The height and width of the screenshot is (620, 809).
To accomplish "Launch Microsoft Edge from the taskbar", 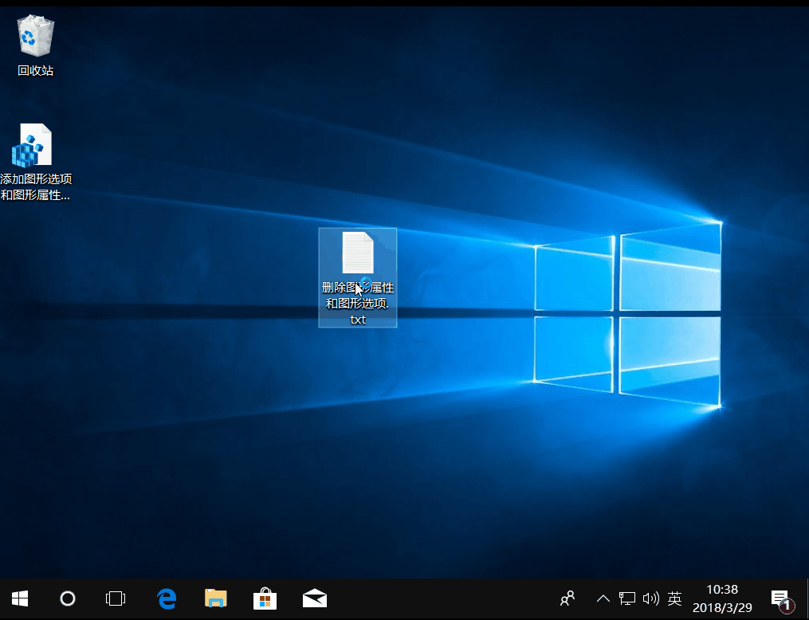I will click(x=166, y=598).
